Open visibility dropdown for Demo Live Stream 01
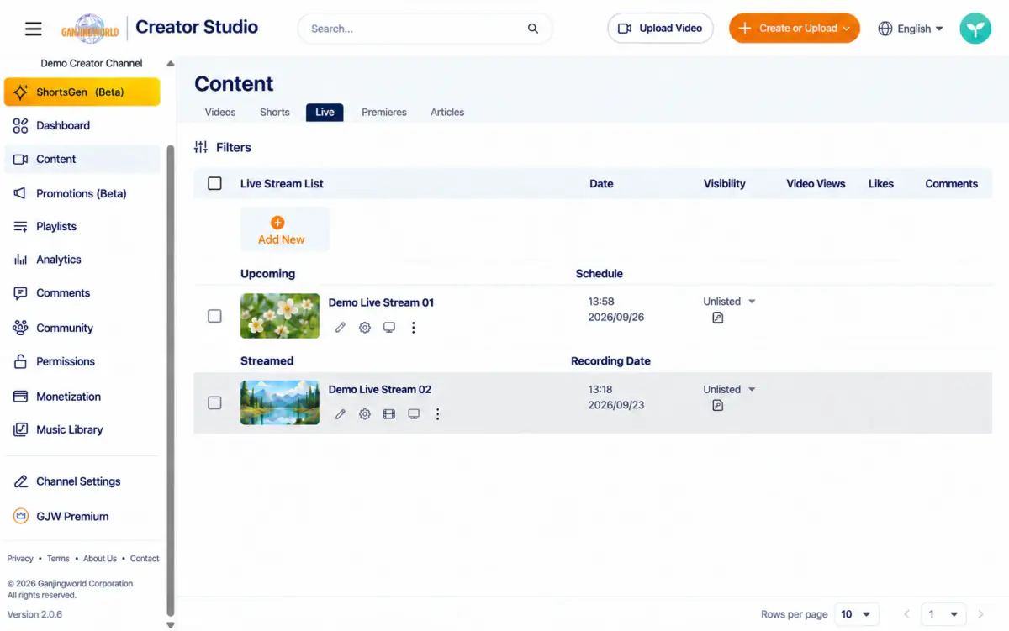 pos(730,302)
